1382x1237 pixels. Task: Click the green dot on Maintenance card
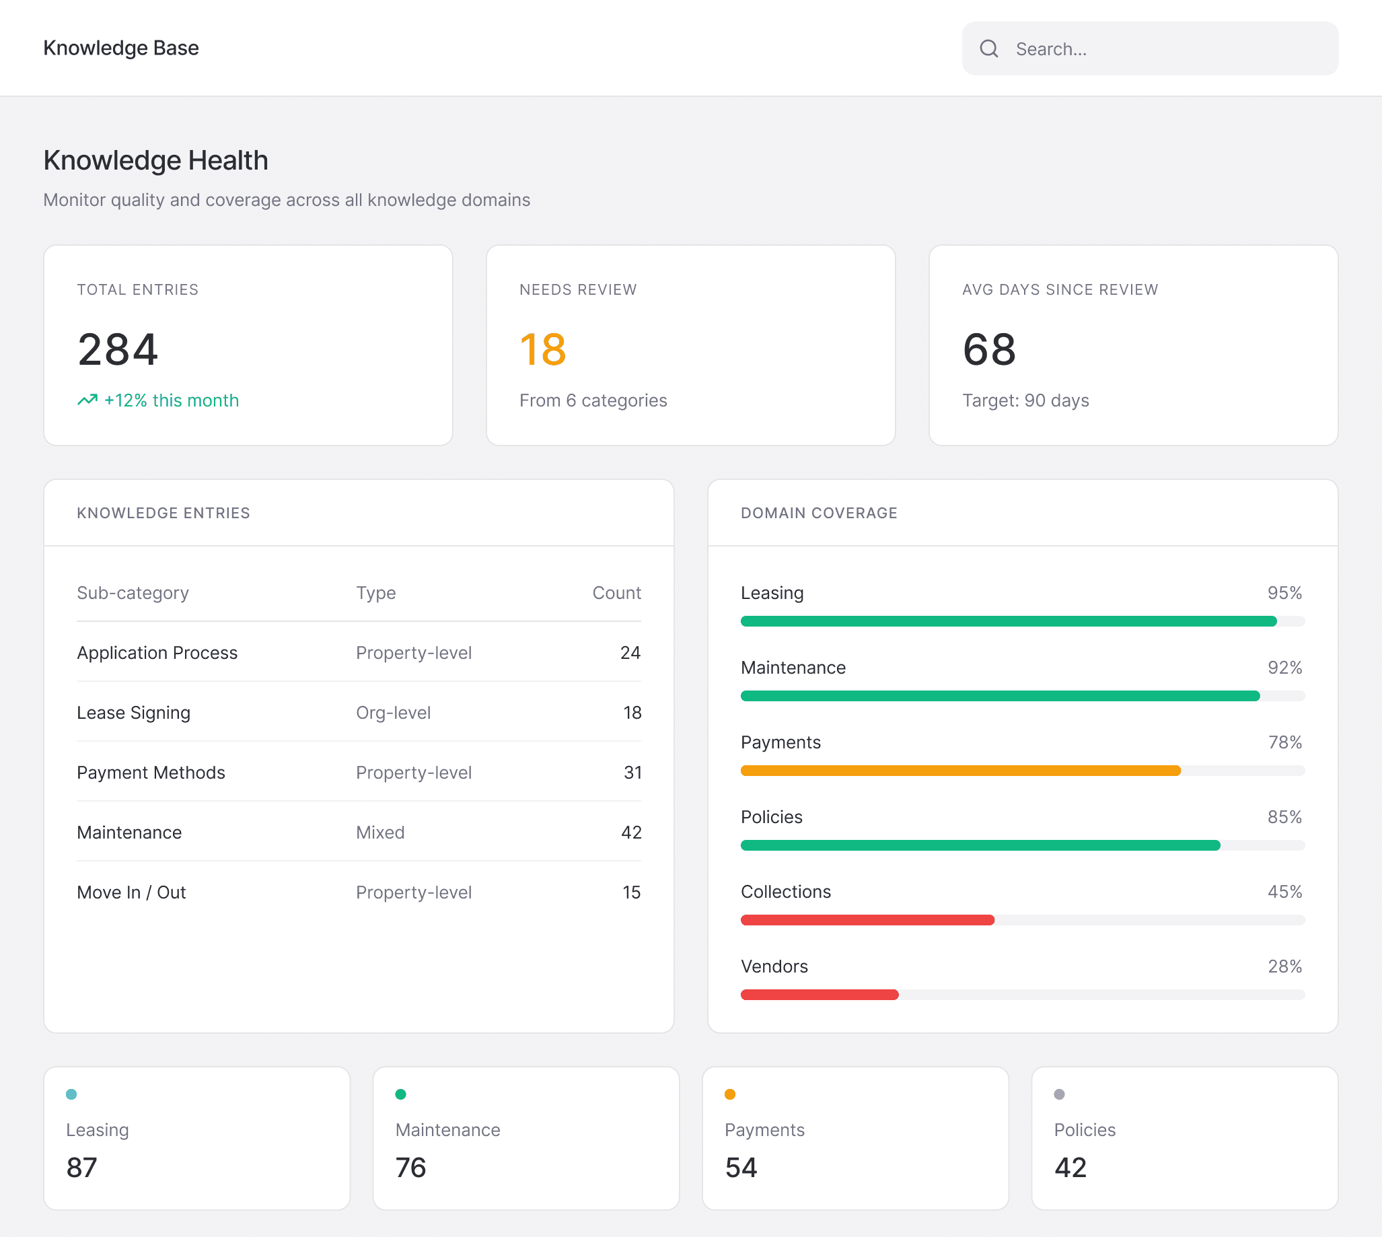(401, 1094)
